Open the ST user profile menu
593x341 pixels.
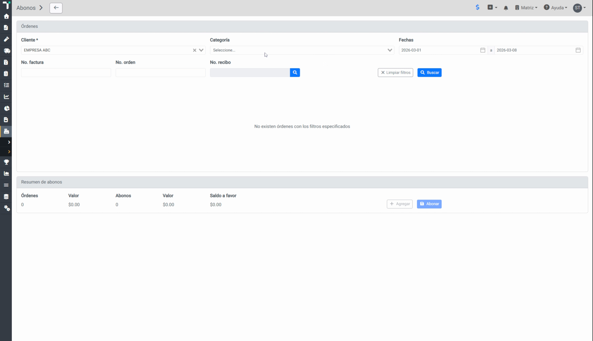coord(579,8)
